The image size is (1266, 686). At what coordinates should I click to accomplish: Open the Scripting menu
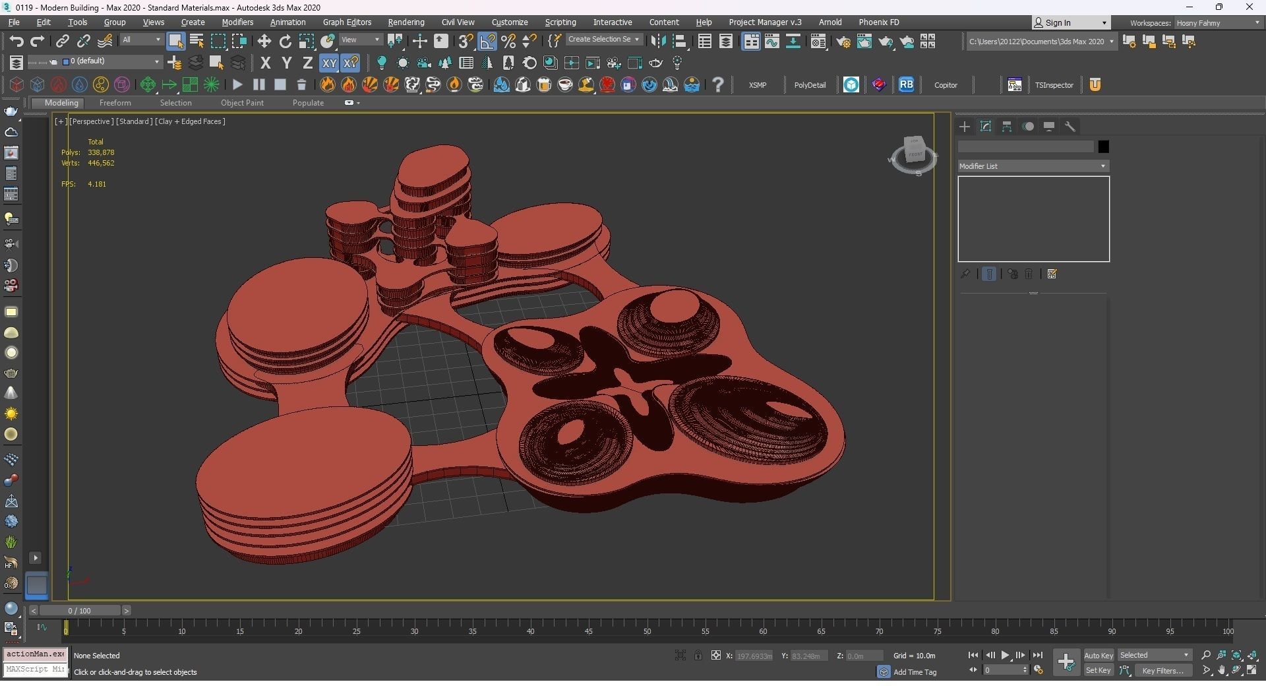tap(560, 22)
